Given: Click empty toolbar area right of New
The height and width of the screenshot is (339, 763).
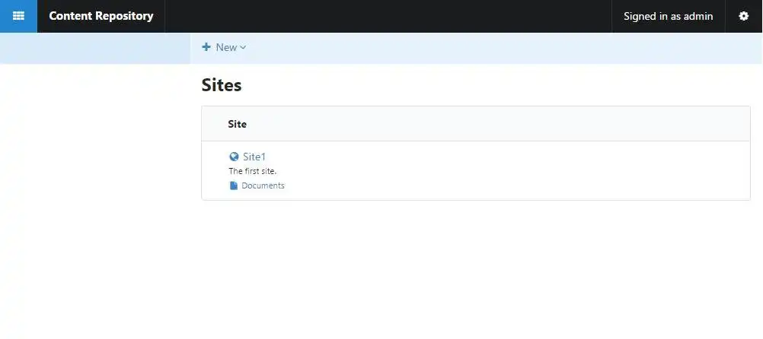Looking at the screenshot, I should pos(495,48).
